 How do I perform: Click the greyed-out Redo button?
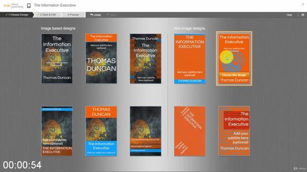point(111,15)
